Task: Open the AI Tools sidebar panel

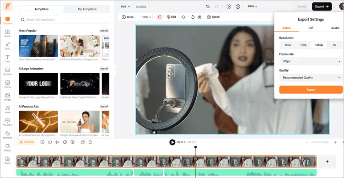Action: point(7,46)
